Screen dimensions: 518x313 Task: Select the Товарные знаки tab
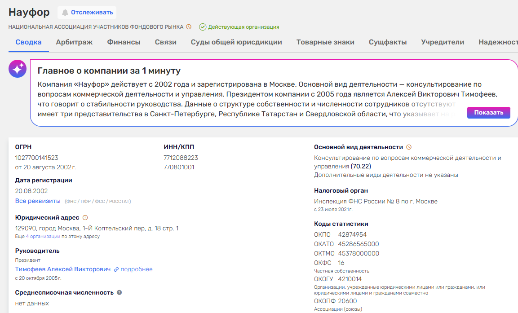click(x=325, y=42)
